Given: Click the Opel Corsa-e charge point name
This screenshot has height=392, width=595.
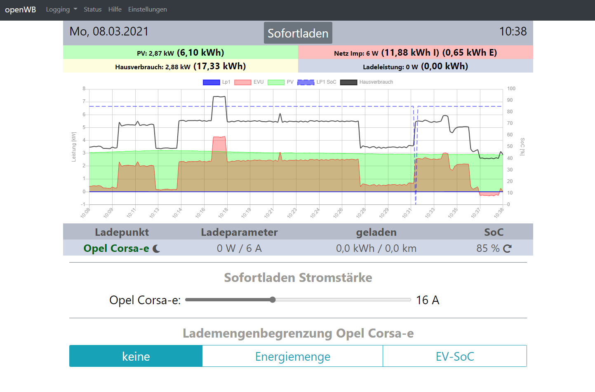Looking at the screenshot, I should tap(116, 249).
